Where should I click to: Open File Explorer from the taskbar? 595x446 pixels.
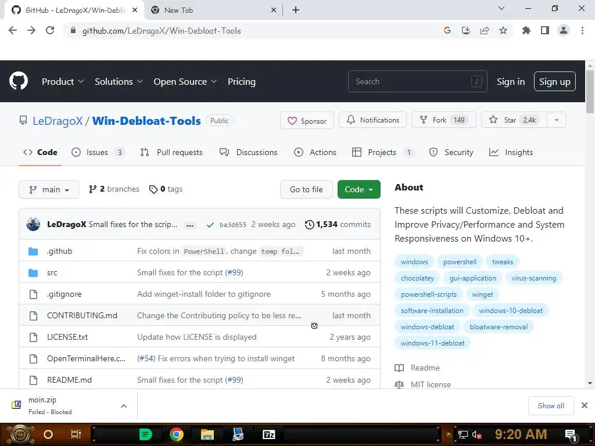207,434
